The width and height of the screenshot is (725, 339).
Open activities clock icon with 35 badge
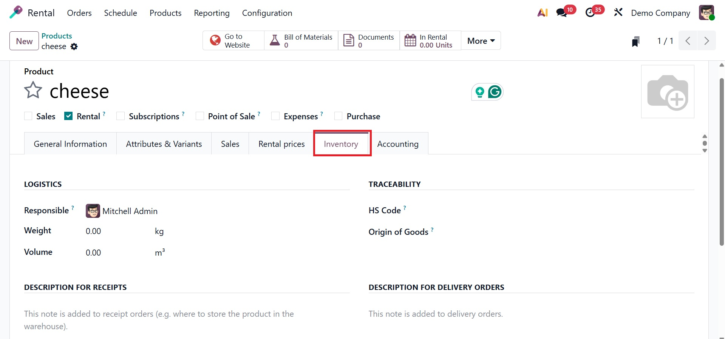pyautogui.click(x=590, y=13)
